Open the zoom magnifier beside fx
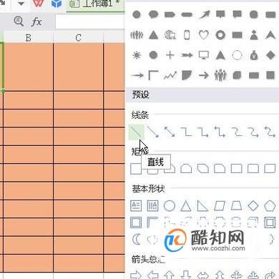The height and width of the screenshot is (279, 279). (x=19, y=21)
